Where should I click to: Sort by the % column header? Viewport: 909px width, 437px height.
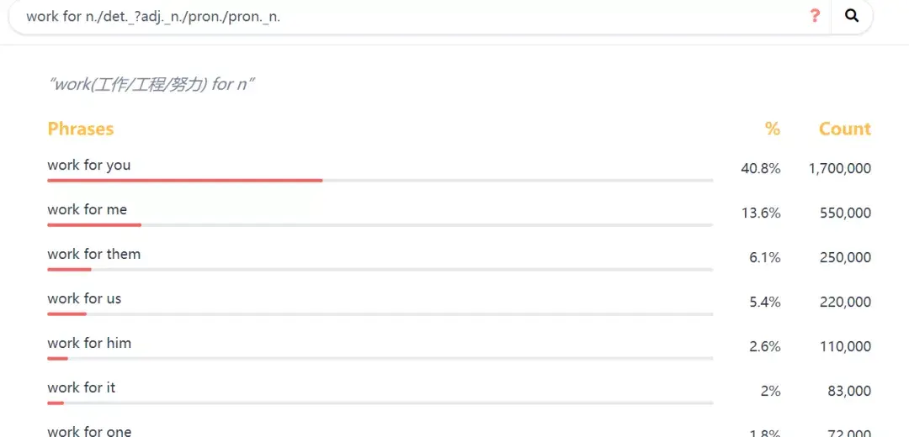[x=773, y=129]
